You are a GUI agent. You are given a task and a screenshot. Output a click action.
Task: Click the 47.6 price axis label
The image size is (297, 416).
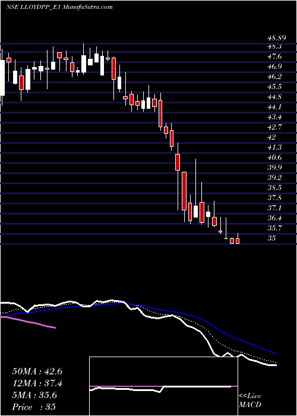tap(274, 56)
